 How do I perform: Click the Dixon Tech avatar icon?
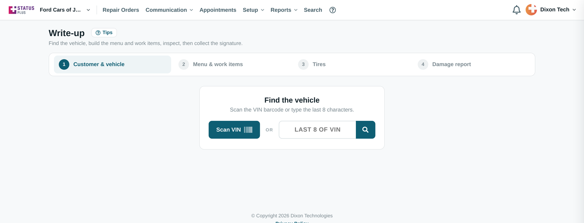531,10
